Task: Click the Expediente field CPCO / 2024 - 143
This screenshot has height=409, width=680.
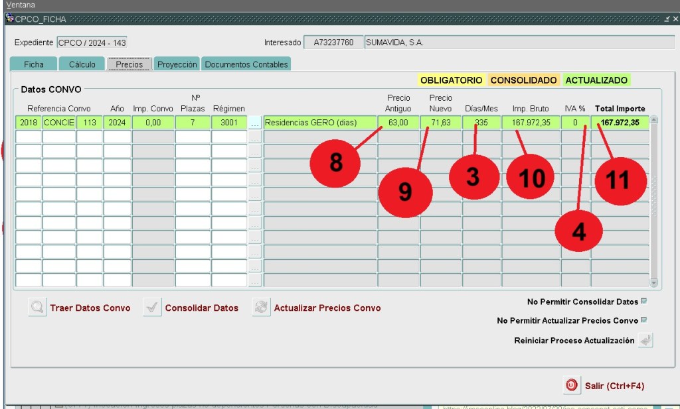Action: pos(92,42)
